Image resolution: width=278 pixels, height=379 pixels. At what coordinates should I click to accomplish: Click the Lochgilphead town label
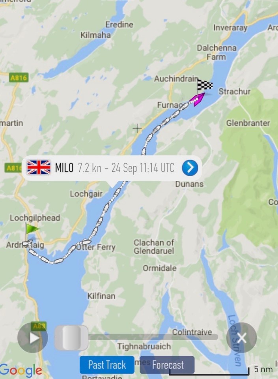tap(35, 218)
